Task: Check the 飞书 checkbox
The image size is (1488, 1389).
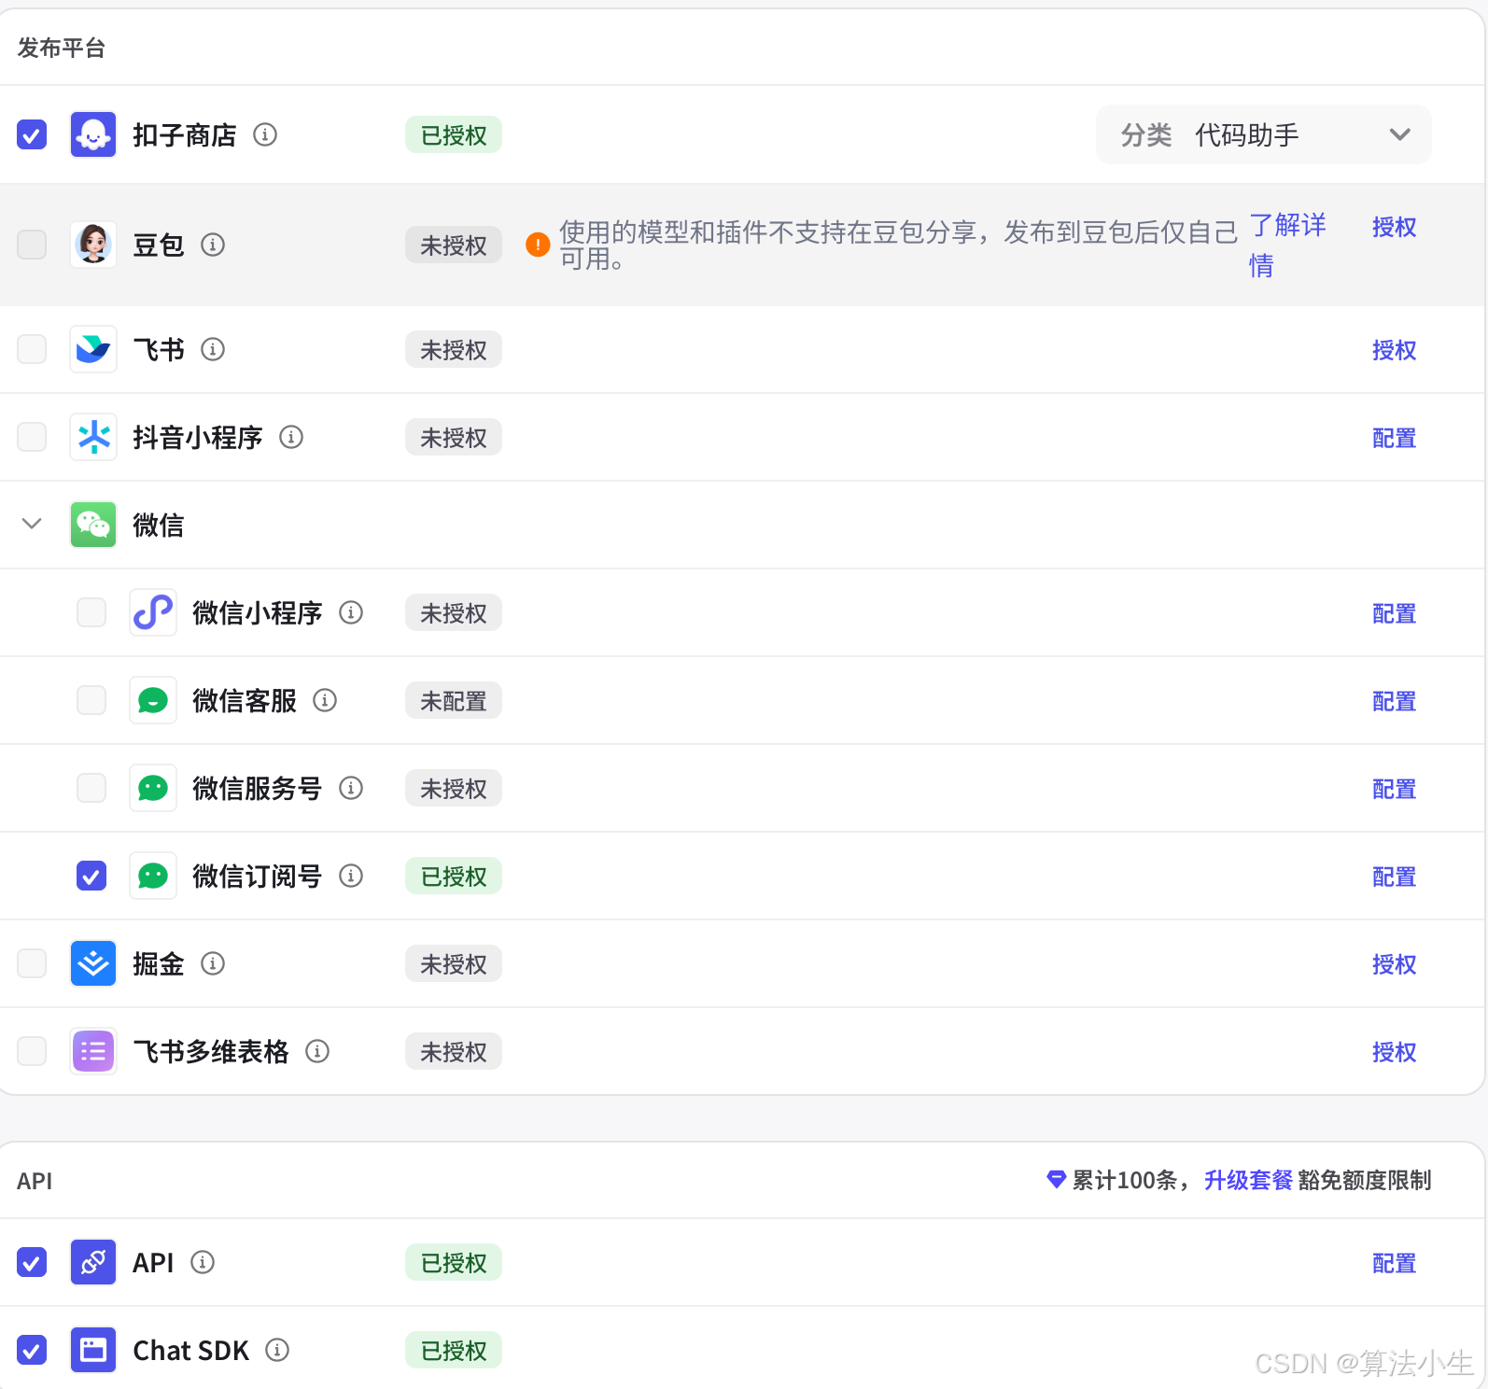Action: 32,349
